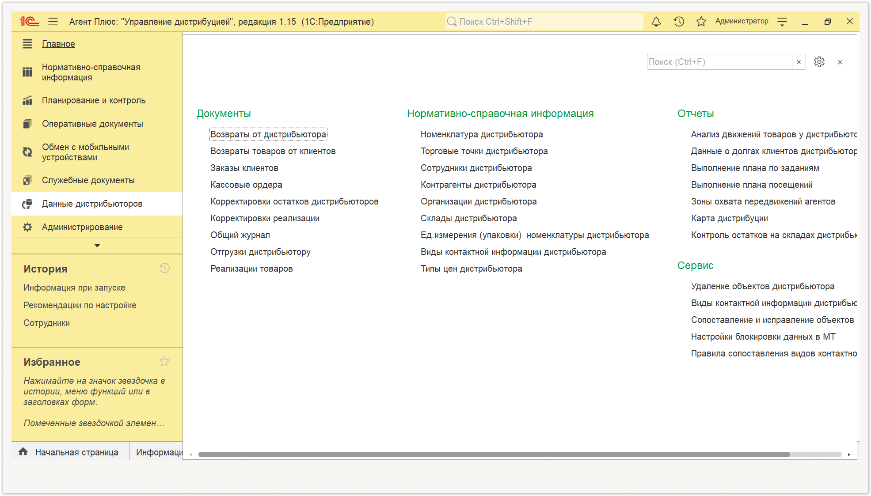The width and height of the screenshot is (871, 496).
Task: Click the global search Ctrl+Shift+F field
Action: (544, 21)
